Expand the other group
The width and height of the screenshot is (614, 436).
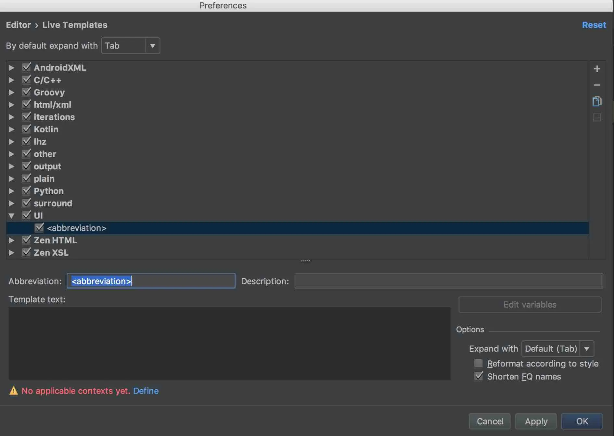(x=11, y=154)
